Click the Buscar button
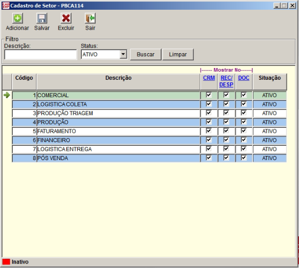 tap(146, 55)
